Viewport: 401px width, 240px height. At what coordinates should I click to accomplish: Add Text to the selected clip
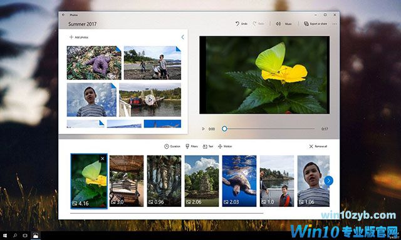click(x=208, y=146)
